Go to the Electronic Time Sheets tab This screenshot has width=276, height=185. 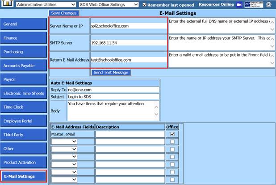tap(24, 93)
